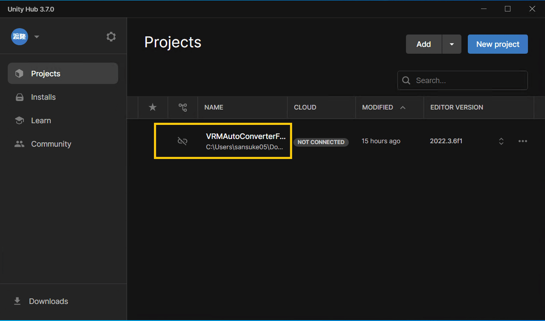
Task: Sort projects by CLOUD column
Action: [x=305, y=108]
